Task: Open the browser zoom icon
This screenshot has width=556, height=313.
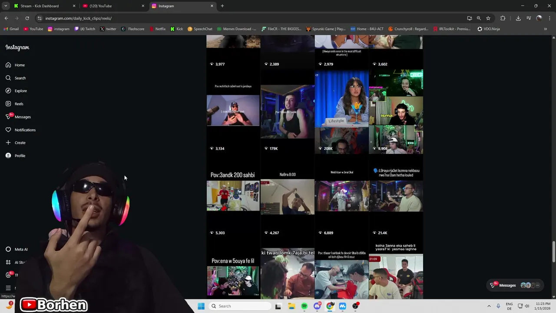Action: tap(479, 18)
